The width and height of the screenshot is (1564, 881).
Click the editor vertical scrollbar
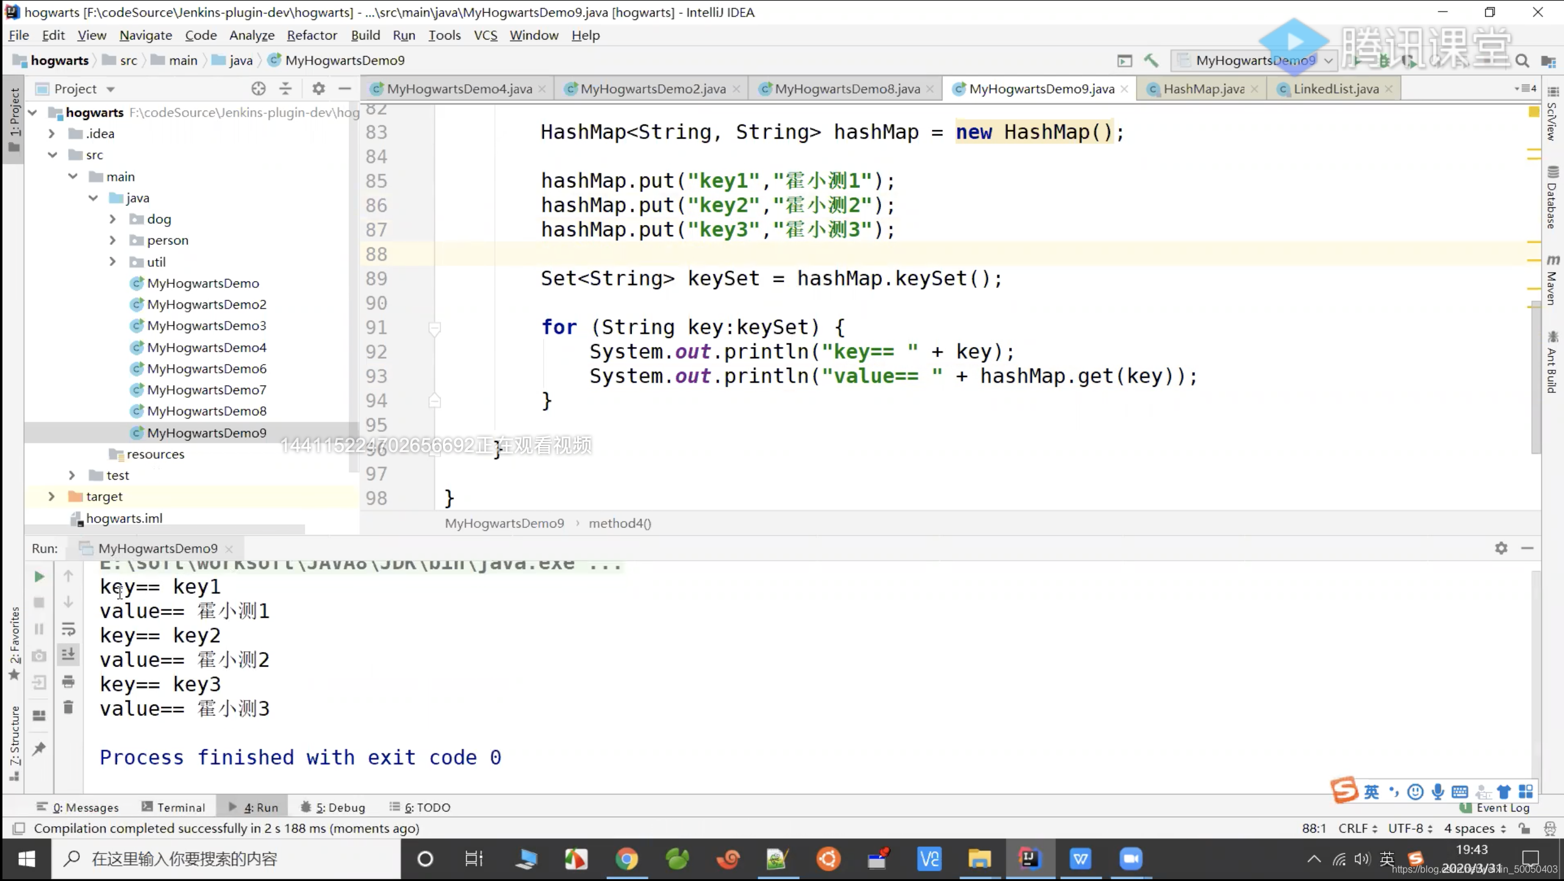(1536, 378)
